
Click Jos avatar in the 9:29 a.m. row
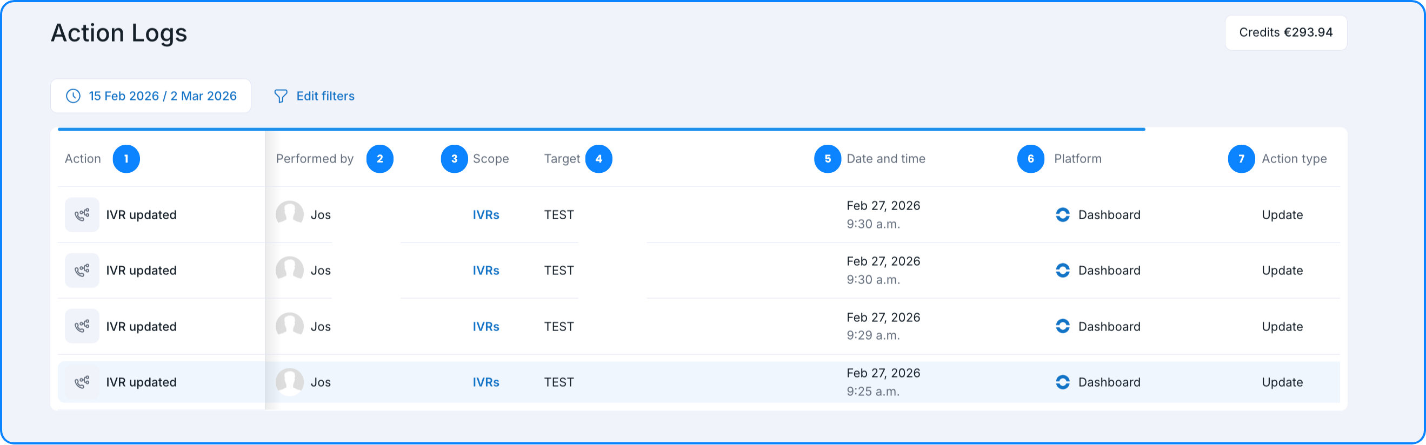(290, 326)
